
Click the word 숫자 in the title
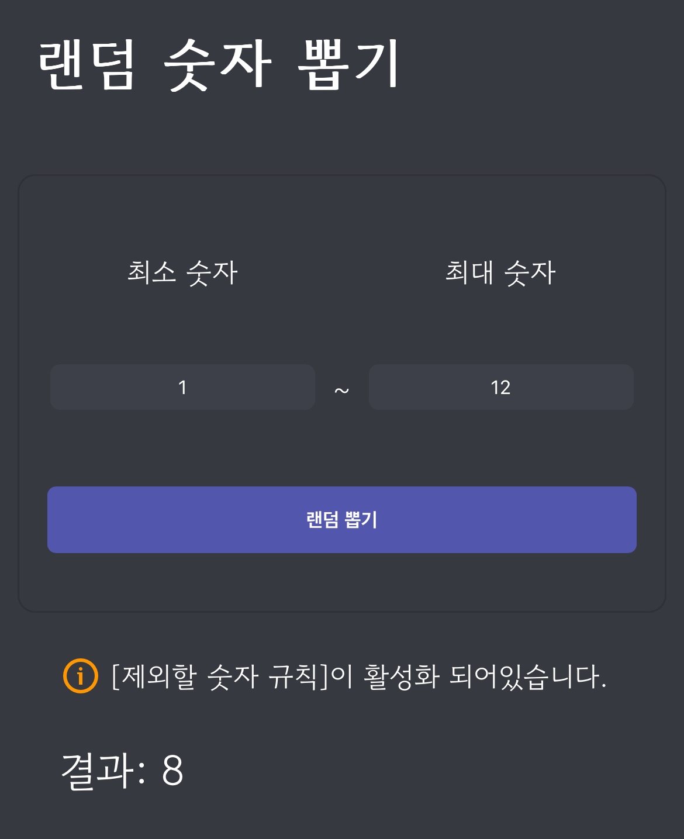[x=217, y=64]
